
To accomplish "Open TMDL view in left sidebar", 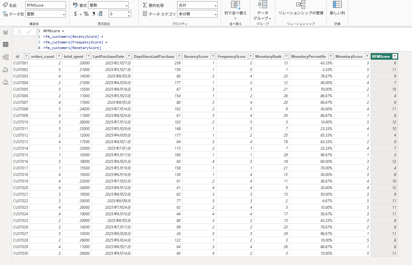I will coord(5,82).
